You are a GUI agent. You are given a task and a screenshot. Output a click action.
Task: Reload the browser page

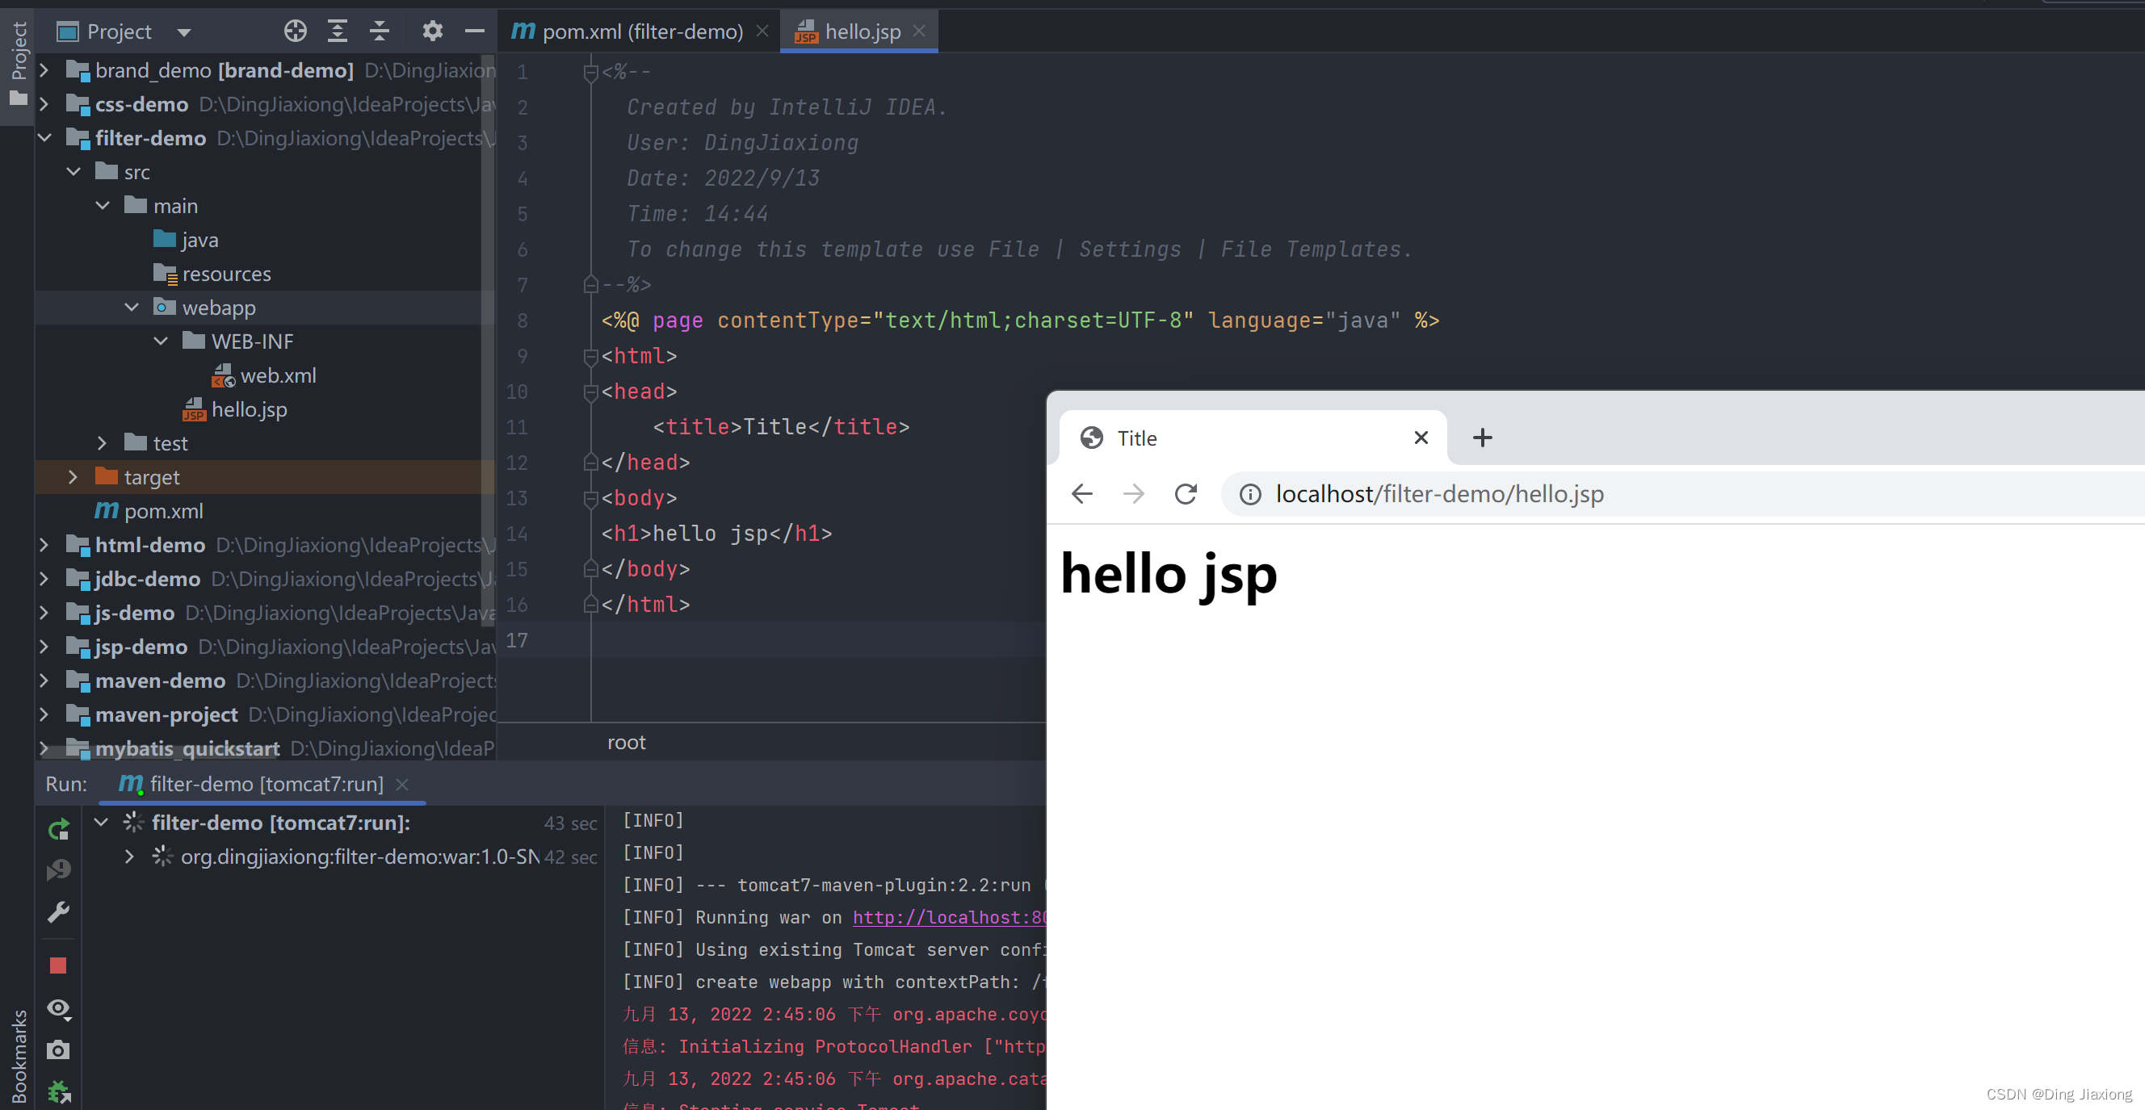(1186, 493)
